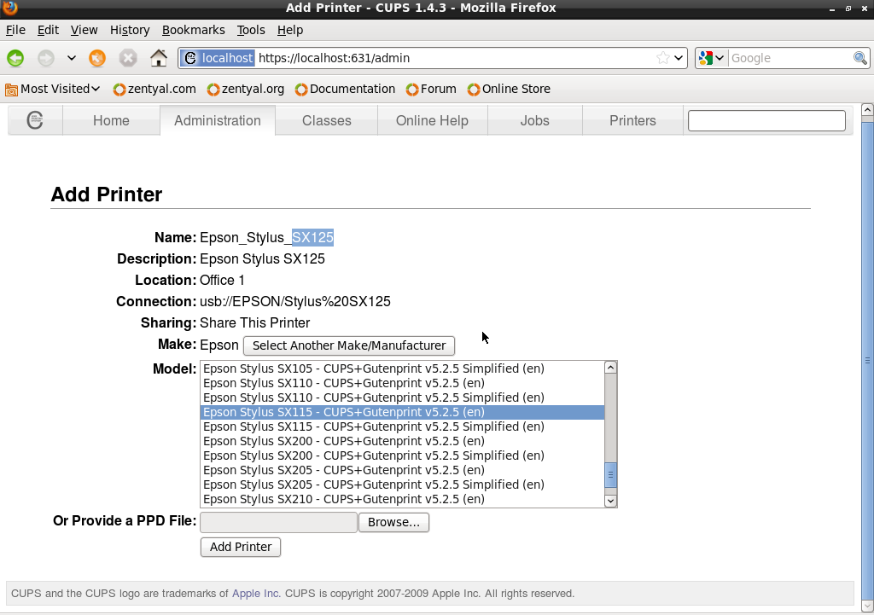Click the model list scrollbar thumb
Viewport: 874px width, 615px height.
tap(610, 475)
